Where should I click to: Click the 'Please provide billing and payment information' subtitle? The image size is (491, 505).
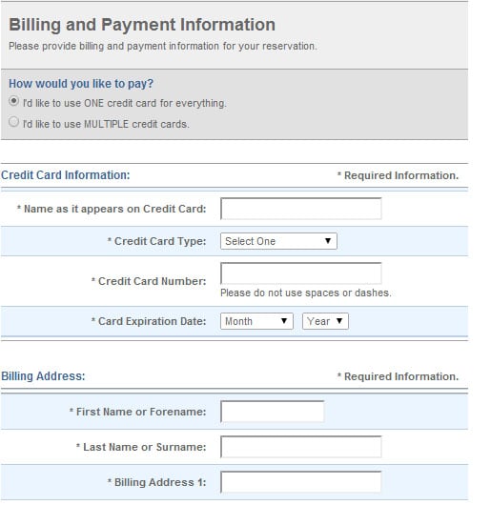coord(163,46)
